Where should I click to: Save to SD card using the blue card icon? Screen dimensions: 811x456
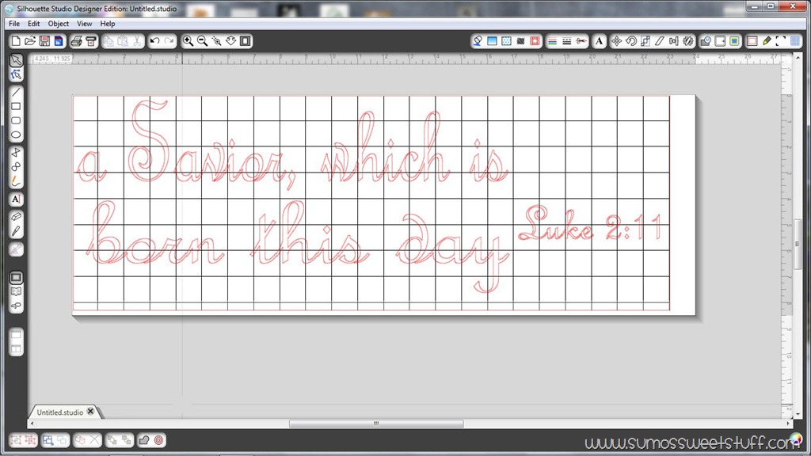point(59,41)
